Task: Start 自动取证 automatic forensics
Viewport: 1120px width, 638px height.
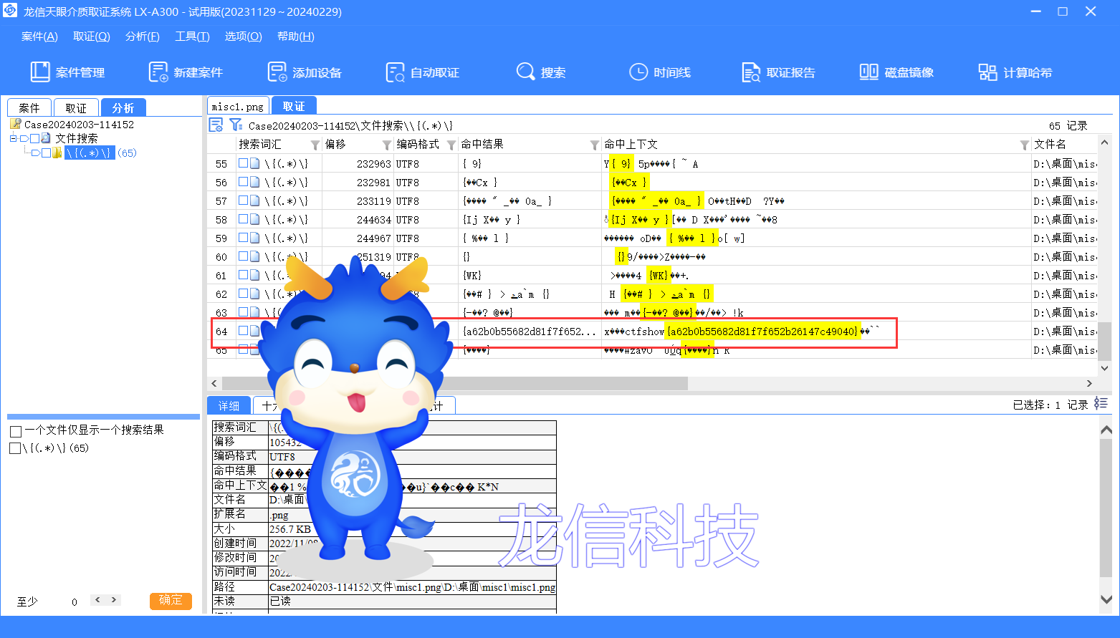Action: (x=422, y=72)
